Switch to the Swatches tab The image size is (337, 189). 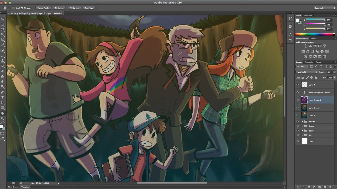[x=308, y=15]
